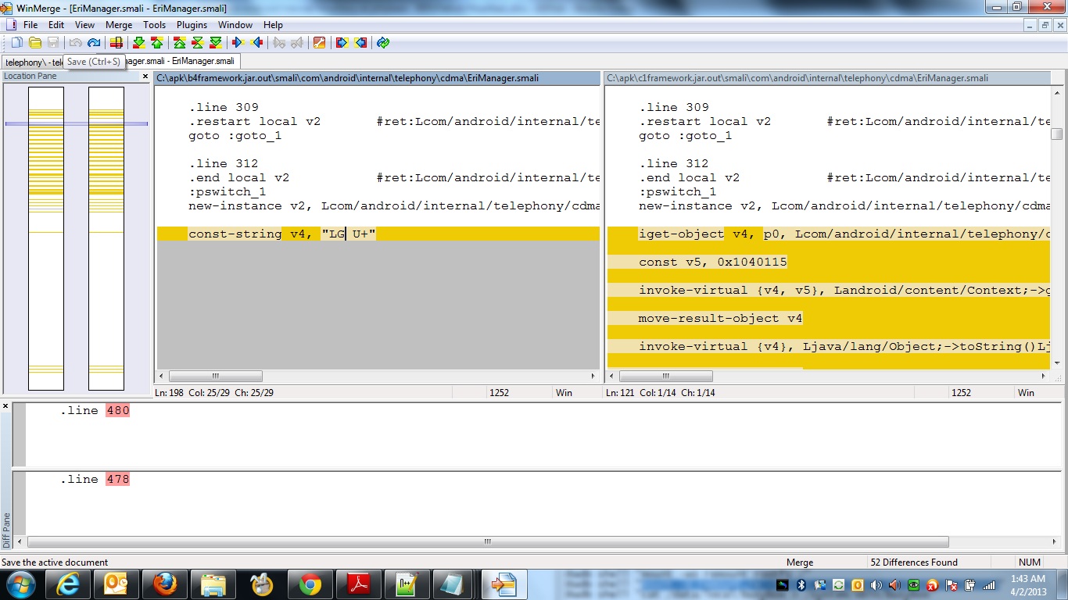This screenshot has height=600, width=1068.
Task: Open the File menu
Action: pyautogui.click(x=30, y=25)
